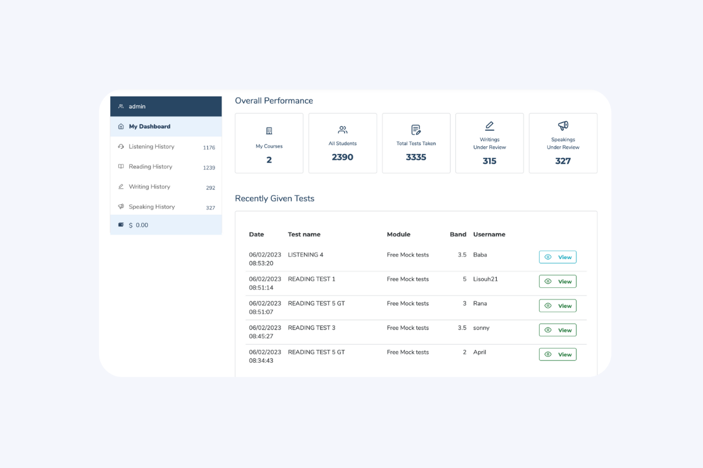The width and height of the screenshot is (703, 468).
Task: Click eye icon in sonny's View button
Action: pos(548,330)
